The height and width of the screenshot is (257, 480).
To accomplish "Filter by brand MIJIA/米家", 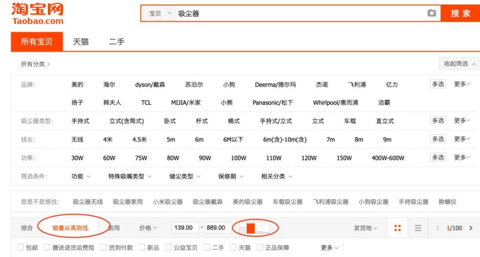I will pyautogui.click(x=186, y=103).
